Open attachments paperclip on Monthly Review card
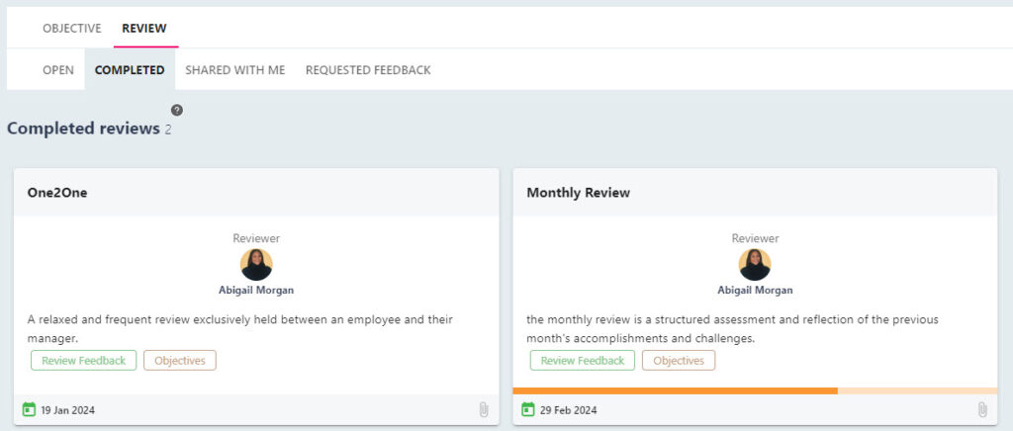This screenshot has width=1013, height=431. tap(982, 409)
